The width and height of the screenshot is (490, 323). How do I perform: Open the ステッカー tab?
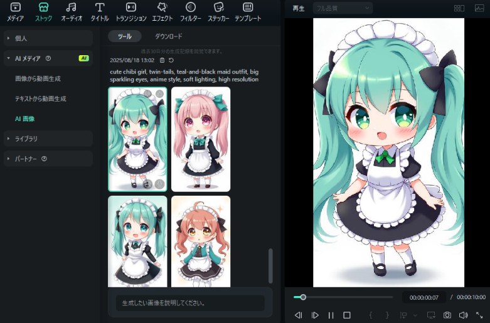[218, 12]
